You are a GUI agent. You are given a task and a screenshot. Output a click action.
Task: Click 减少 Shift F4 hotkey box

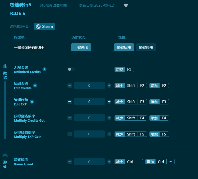pos(130,118)
